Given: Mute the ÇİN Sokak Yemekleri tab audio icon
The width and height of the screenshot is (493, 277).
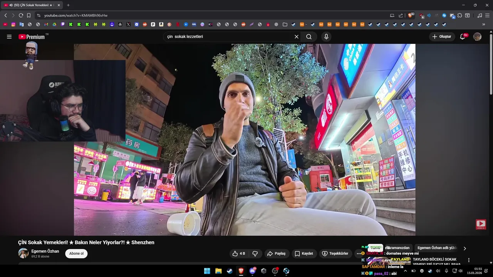Looking at the screenshot, I should [x=11, y=5].
